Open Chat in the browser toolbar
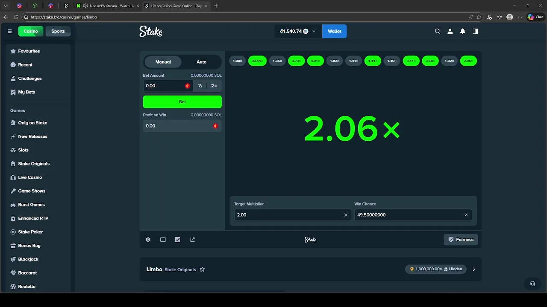The width and height of the screenshot is (547, 307). (535, 17)
